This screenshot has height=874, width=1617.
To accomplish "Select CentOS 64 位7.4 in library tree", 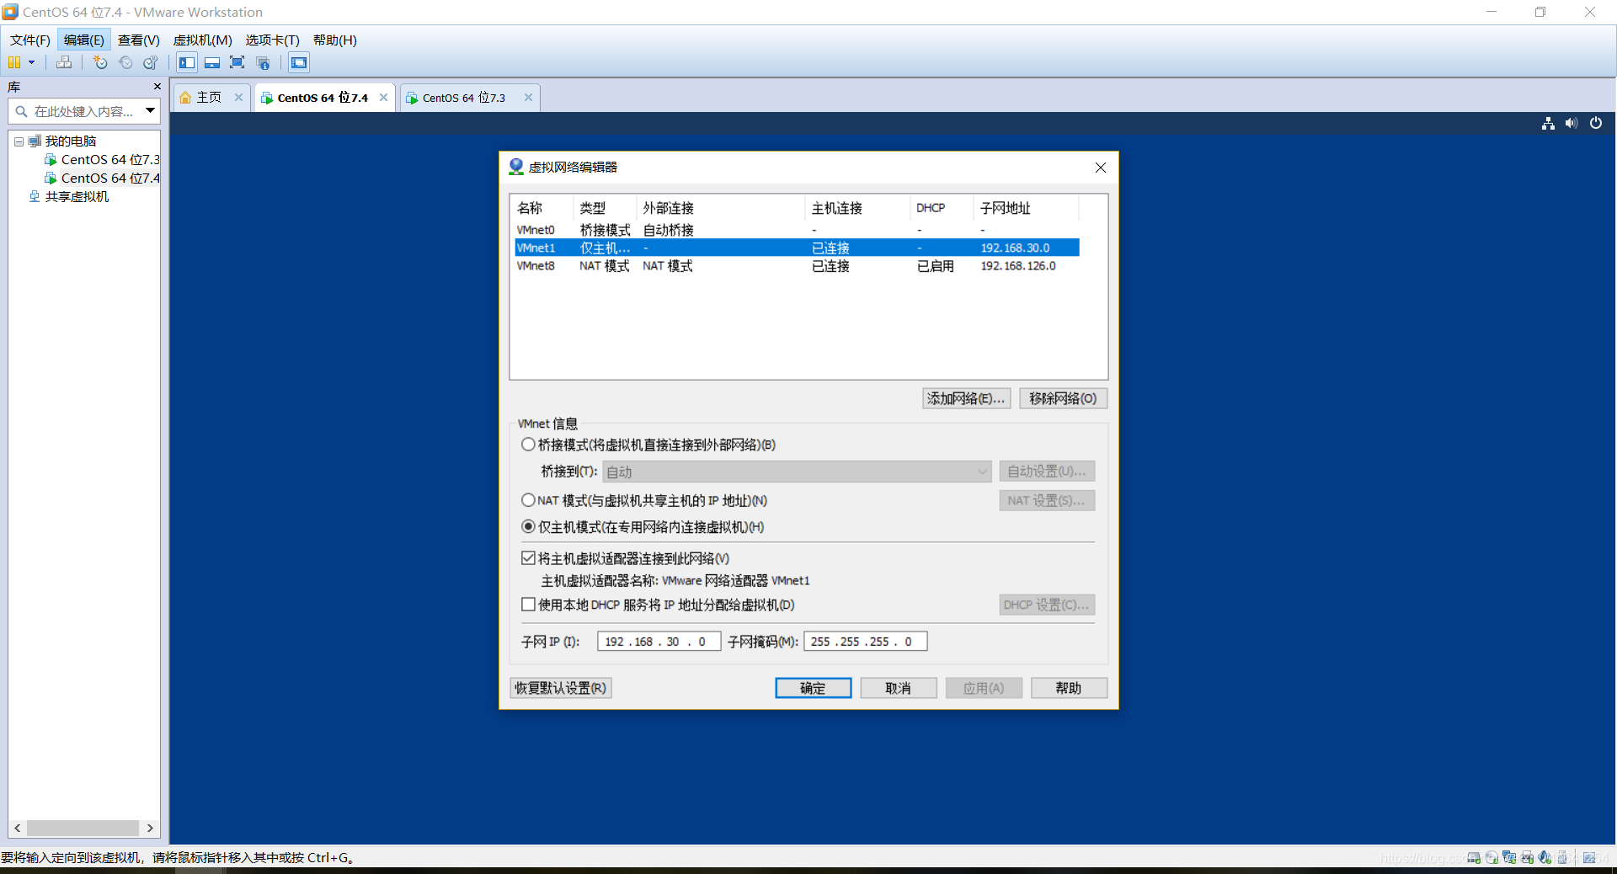I will coord(101,178).
